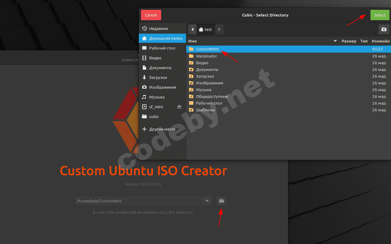391x244 pixels.
Task: Create a new folder via header icon
Action: pos(384,29)
